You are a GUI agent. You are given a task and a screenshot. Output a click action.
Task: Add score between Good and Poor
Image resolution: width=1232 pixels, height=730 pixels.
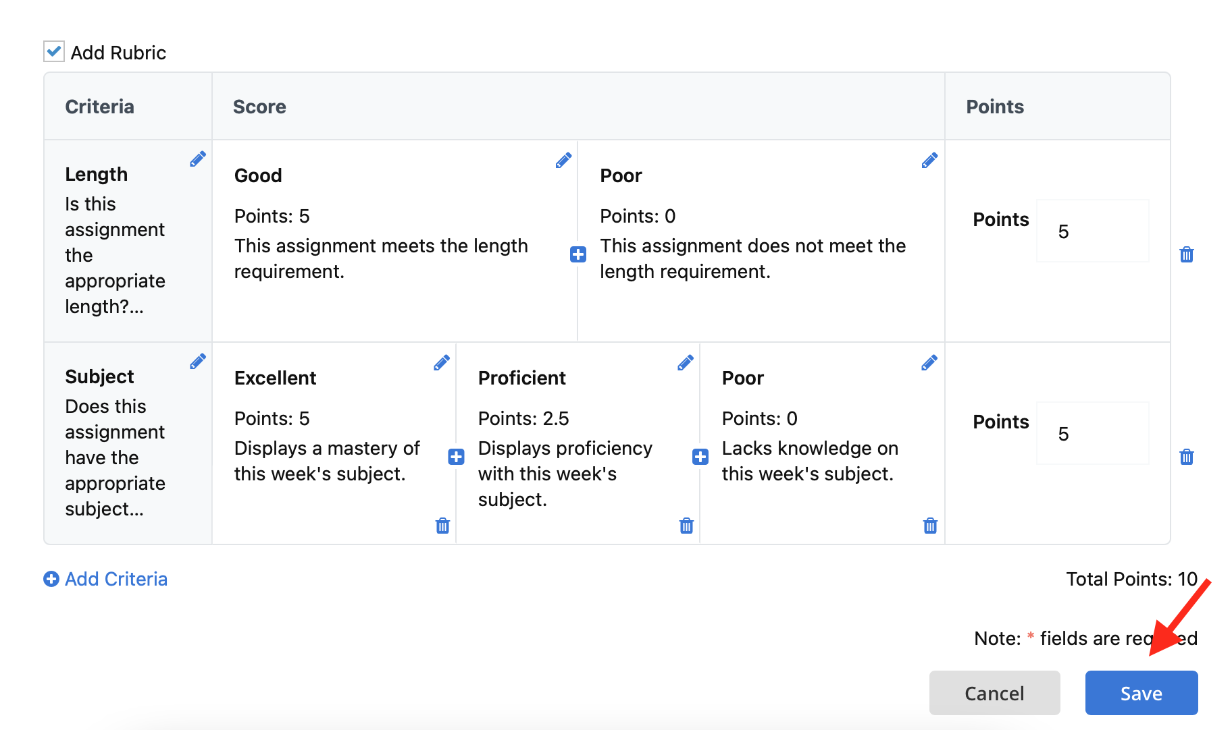578,254
